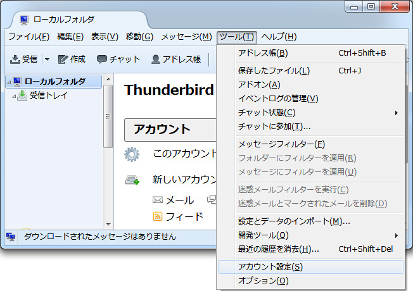The height and width of the screenshot is (291, 413).
Task: Collapse the ローカルフォルダ tree triangle
Action: [10, 82]
